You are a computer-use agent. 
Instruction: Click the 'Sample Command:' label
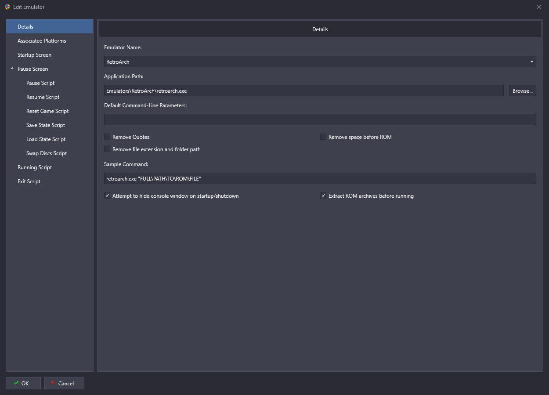126,164
